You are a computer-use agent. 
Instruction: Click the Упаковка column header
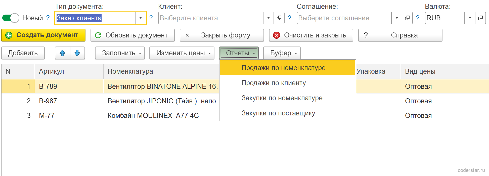pyautogui.click(x=378, y=71)
